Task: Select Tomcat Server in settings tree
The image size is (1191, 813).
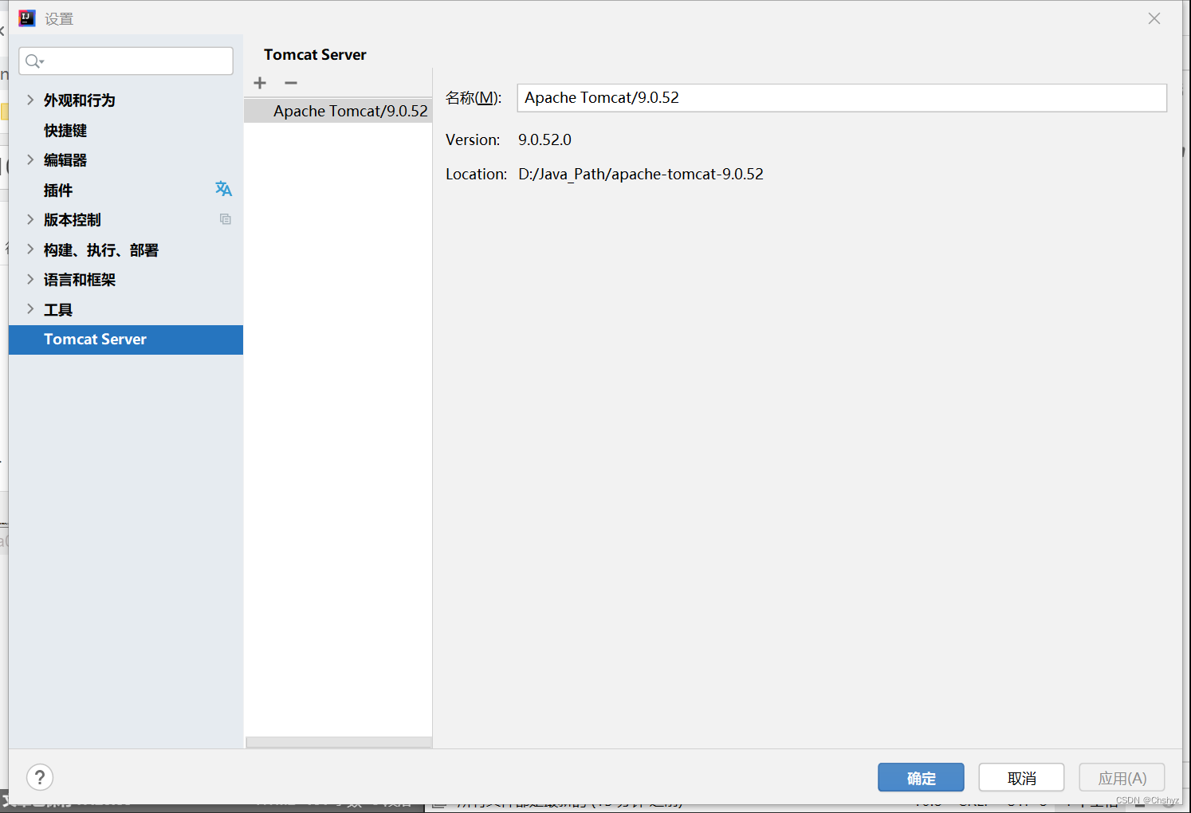Action: pos(126,340)
